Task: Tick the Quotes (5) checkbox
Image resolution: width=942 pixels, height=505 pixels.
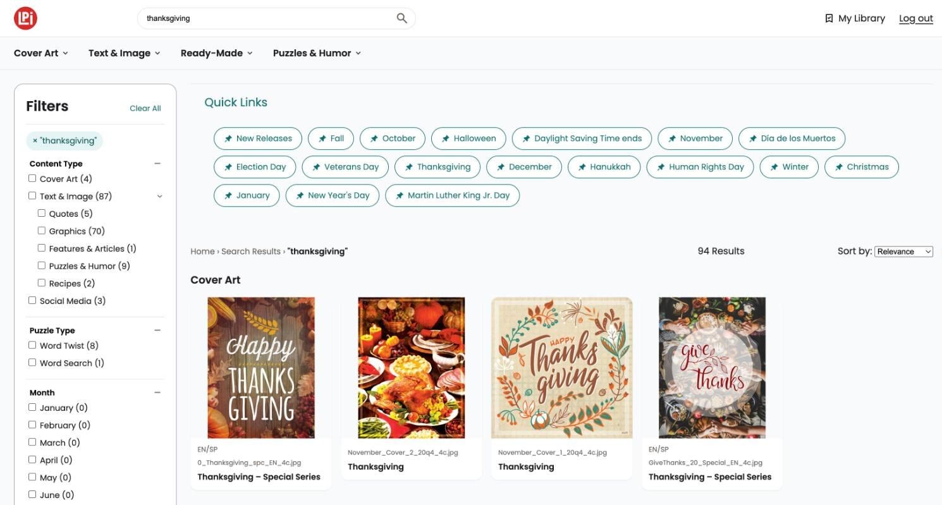Action: click(42, 213)
